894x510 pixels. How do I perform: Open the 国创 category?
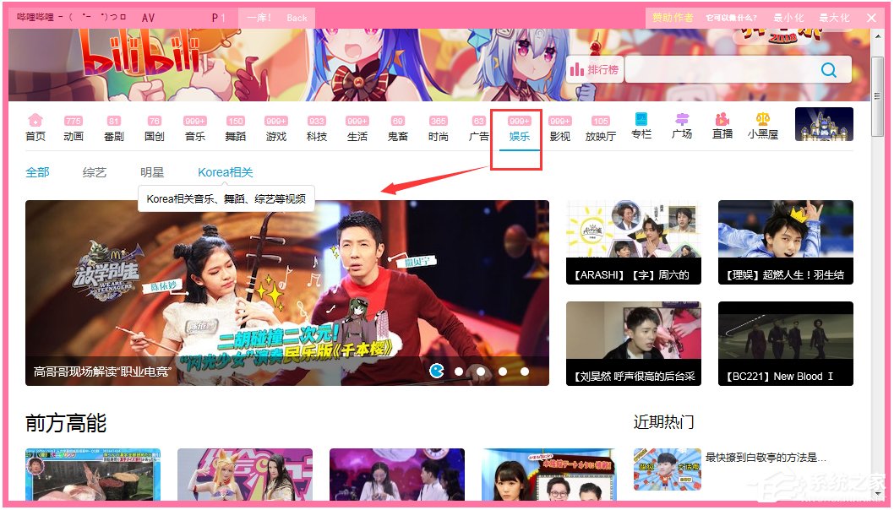pos(155,128)
